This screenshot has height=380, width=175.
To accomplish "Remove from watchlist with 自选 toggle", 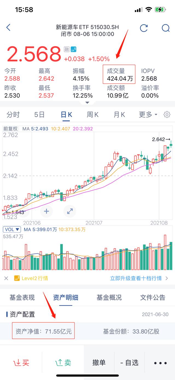I will click(x=129, y=363).
